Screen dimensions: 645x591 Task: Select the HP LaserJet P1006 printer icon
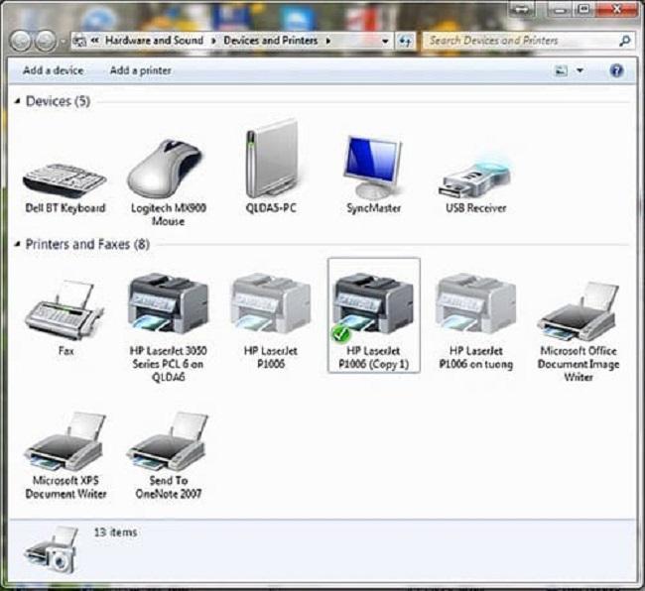click(x=271, y=303)
